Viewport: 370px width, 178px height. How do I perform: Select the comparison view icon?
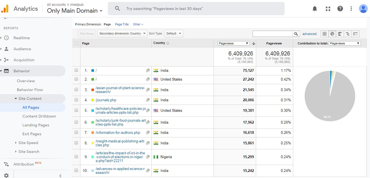point(348,34)
